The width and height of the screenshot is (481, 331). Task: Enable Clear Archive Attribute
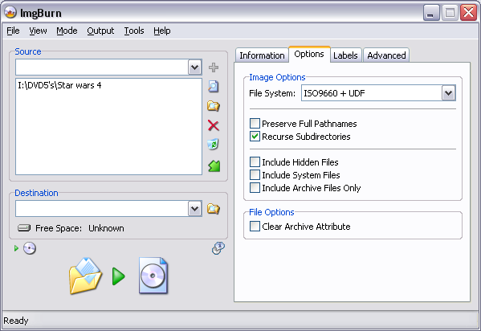255,227
